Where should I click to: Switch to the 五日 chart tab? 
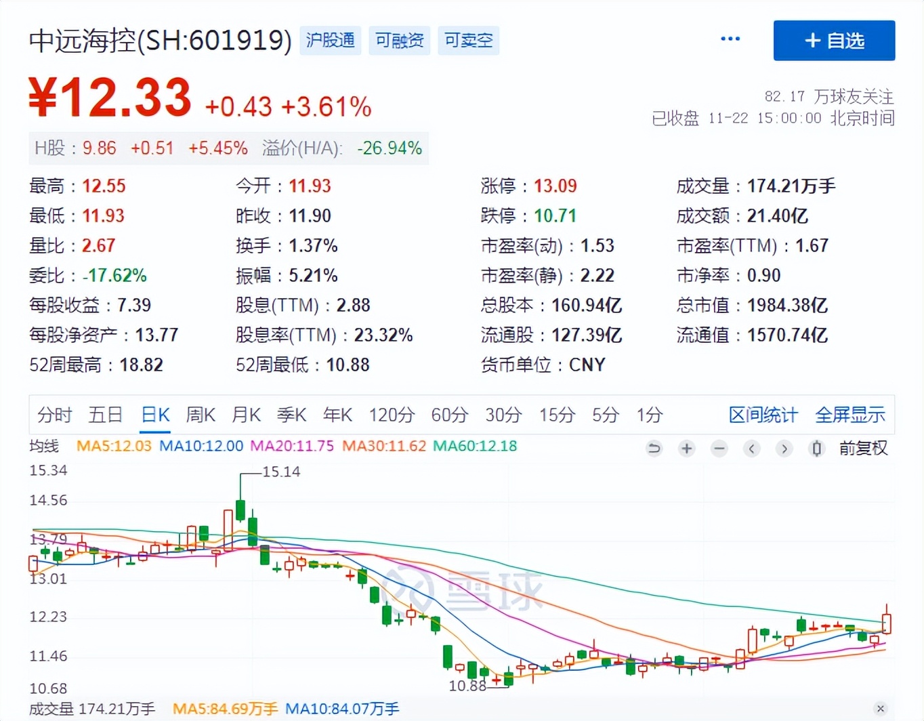pyautogui.click(x=105, y=415)
